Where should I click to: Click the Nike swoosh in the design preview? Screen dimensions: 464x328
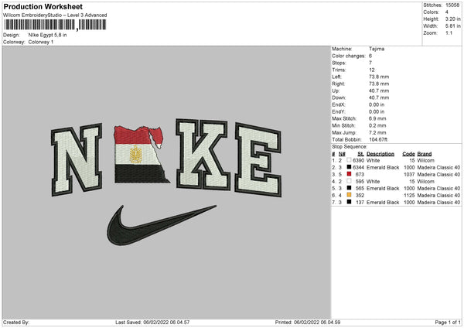pos(162,225)
